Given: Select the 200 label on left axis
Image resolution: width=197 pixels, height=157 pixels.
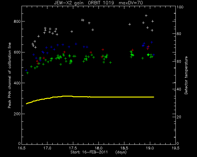Looking at the screenshot, I should 17,114.
